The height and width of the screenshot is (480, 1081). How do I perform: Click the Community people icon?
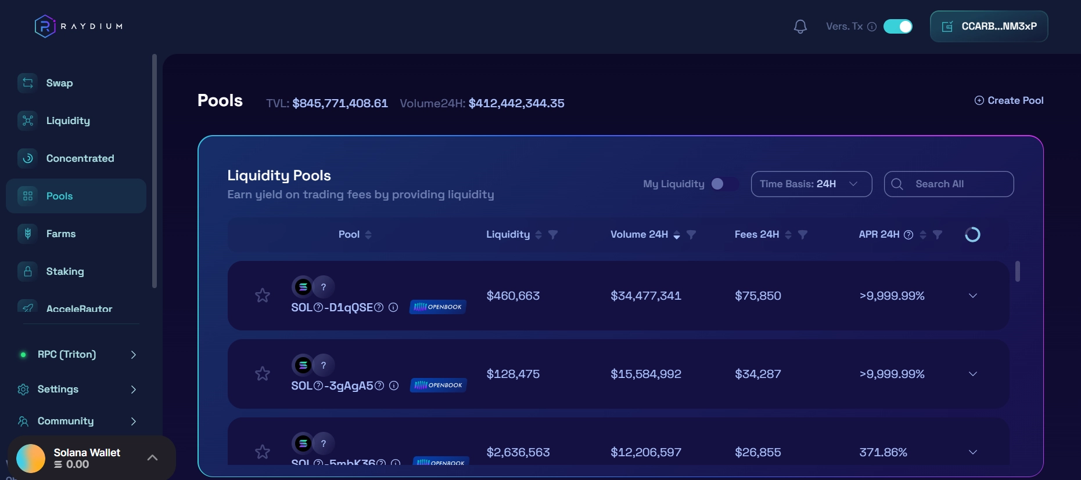[x=23, y=421]
